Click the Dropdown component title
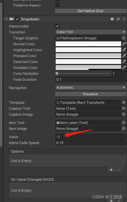 [x=30, y=19]
